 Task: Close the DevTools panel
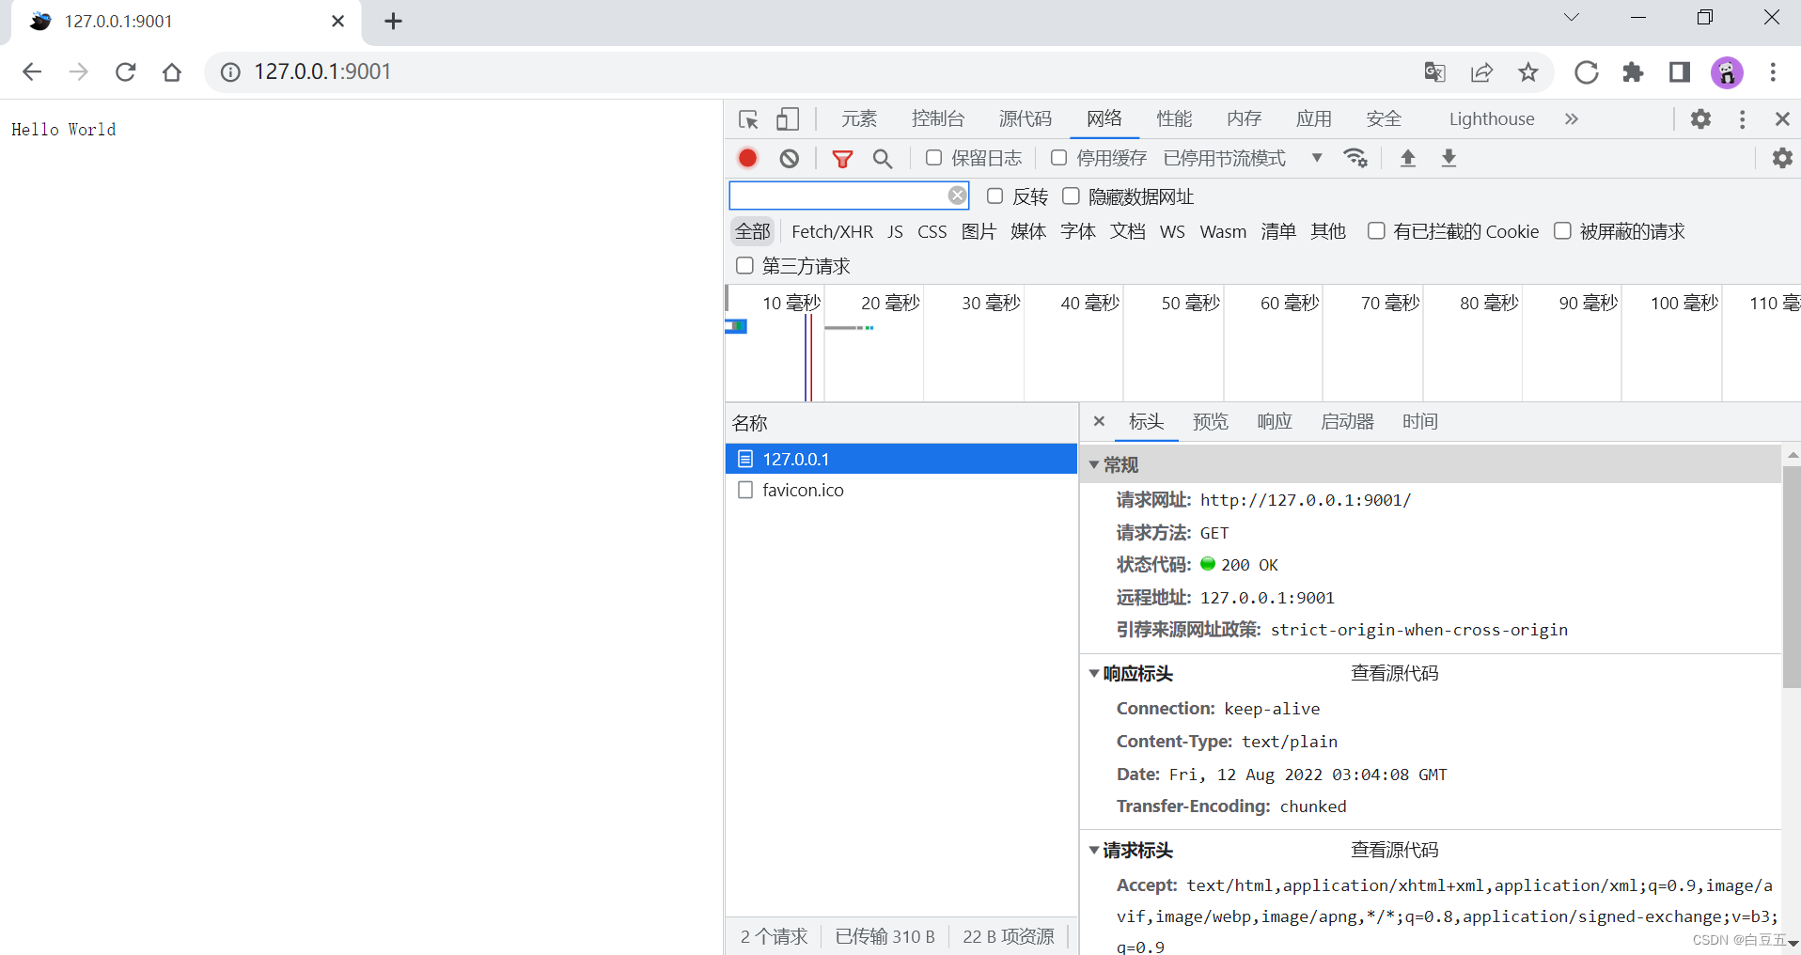1782,119
